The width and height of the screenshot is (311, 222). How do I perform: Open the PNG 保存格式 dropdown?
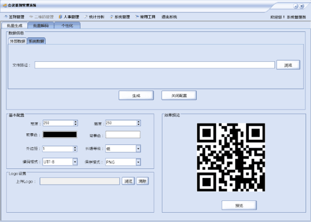point(138,162)
